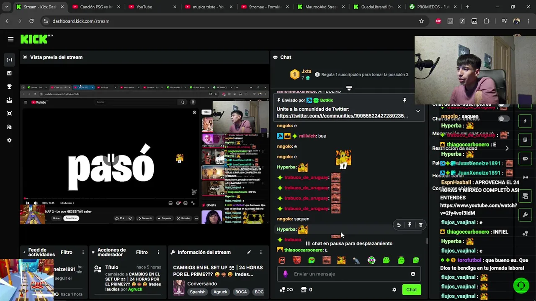The width and height of the screenshot is (536, 301).
Task: Click the Spanish tag
Action: 198,292
